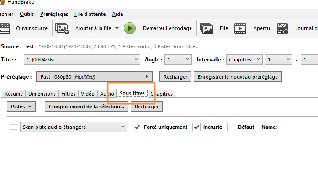
Task: Start encoding with the green play icon
Action: pos(130,28)
